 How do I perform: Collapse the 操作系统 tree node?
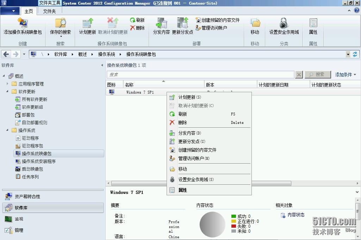click(x=7, y=130)
